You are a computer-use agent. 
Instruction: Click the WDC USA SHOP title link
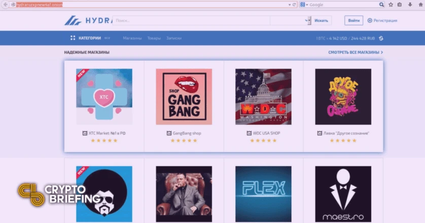[266, 133]
